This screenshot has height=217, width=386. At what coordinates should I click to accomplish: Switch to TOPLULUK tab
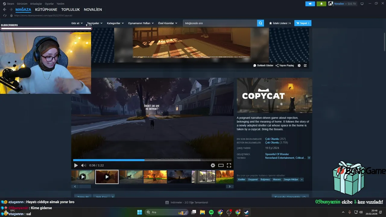click(x=71, y=10)
